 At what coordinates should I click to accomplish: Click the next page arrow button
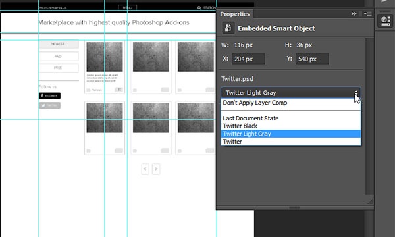156,169
